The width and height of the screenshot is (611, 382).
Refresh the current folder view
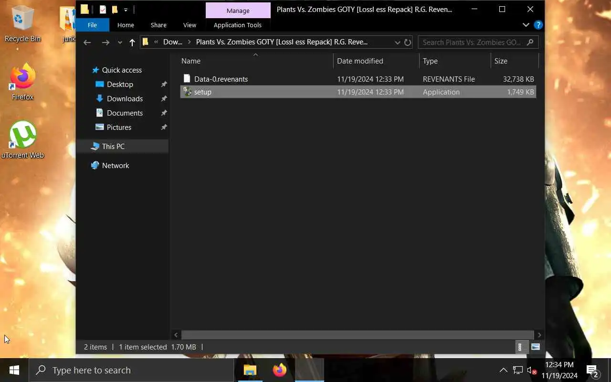pyautogui.click(x=408, y=42)
